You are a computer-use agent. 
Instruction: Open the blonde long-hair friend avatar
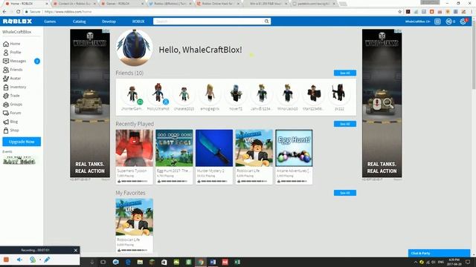210,93
